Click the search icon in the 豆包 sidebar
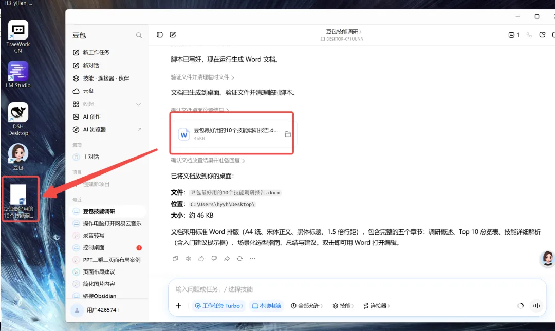The image size is (555, 331). 139,35
